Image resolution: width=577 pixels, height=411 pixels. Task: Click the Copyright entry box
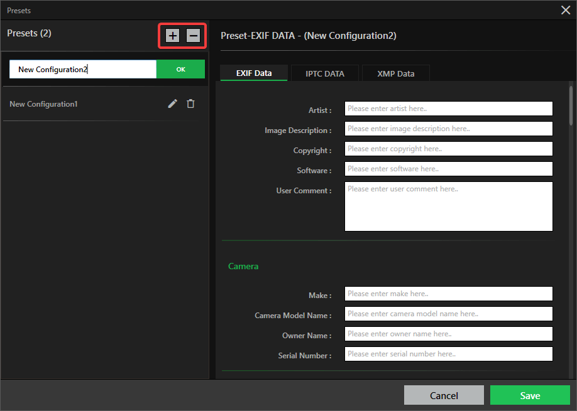(x=448, y=149)
